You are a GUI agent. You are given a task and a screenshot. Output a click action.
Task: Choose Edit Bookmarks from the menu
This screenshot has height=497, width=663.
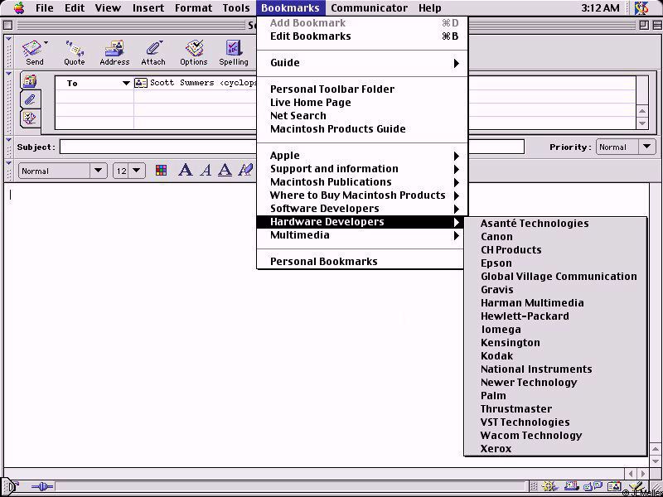point(362,36)
